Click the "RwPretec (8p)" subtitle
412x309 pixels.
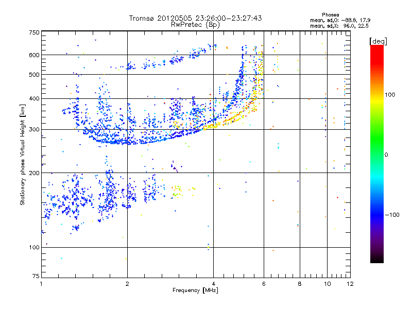coord(195,25)
